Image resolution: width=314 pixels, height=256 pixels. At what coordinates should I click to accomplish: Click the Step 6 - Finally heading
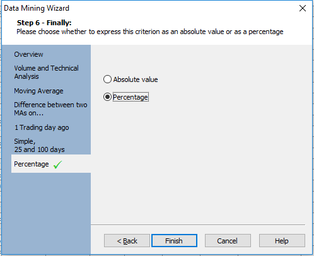pos(44,23)
